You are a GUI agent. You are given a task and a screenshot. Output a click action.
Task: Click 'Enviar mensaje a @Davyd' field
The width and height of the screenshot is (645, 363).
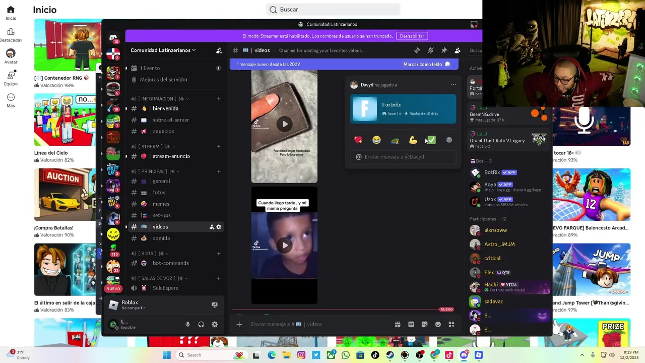tap(403, 157)
